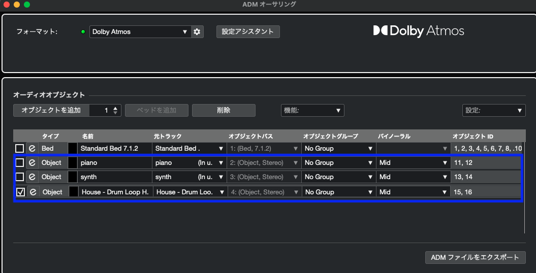The height and width of the screenshot is (273, 536).
Task: Click the object ID cell 15, 16
Action: pos(485,192)
